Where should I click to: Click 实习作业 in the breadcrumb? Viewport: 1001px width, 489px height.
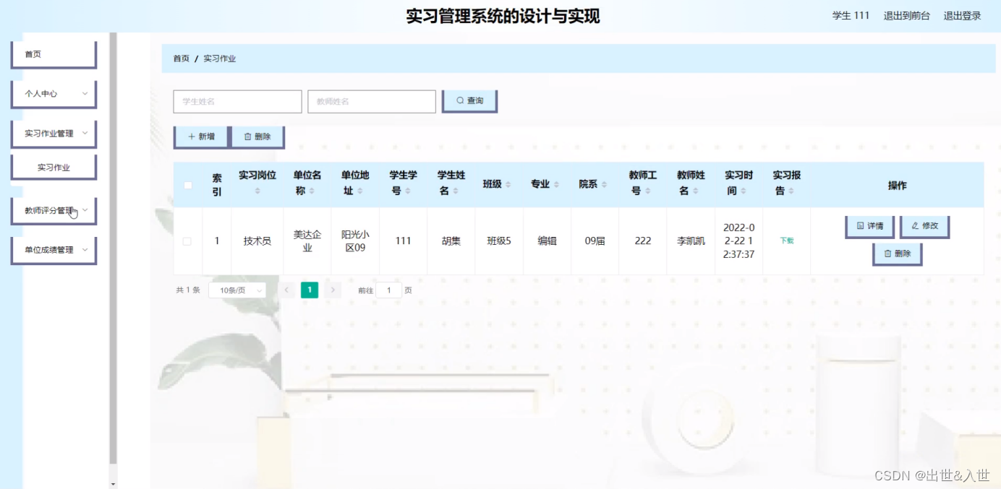click(220, 59)
